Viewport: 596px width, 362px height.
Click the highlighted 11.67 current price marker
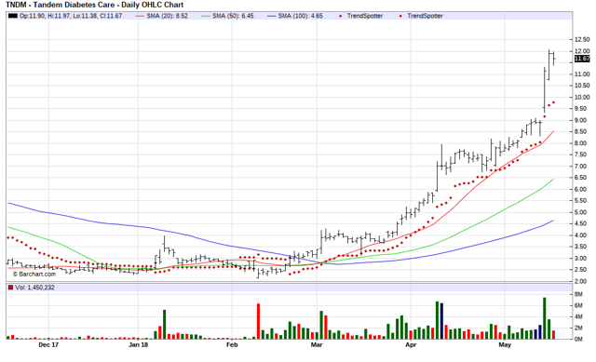point(582,59)
